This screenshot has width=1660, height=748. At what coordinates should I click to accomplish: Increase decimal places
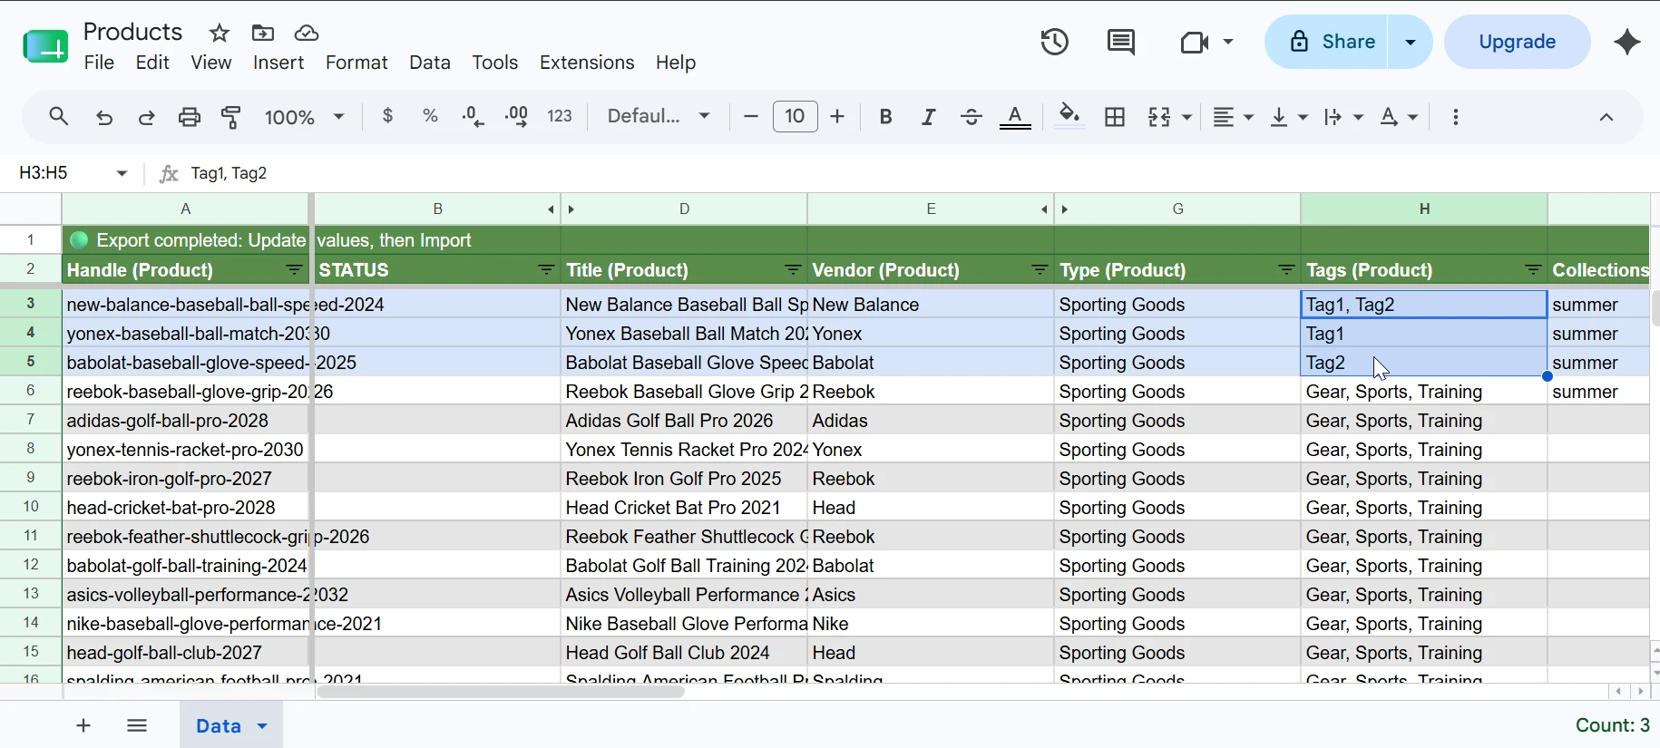point(516,116)
